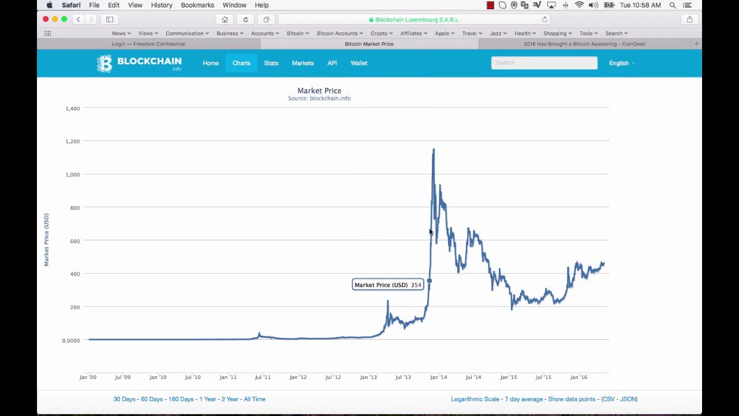Image resolution: width=739 pixels, height=416 pixels.
Task: Open the File menu
Action: 94,5
